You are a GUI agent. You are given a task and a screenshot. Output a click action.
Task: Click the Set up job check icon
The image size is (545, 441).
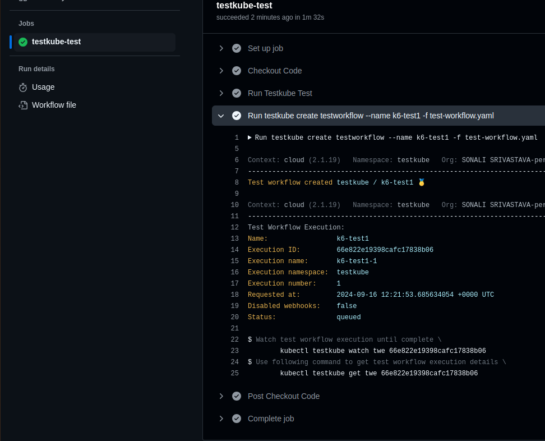pos(237,48)
